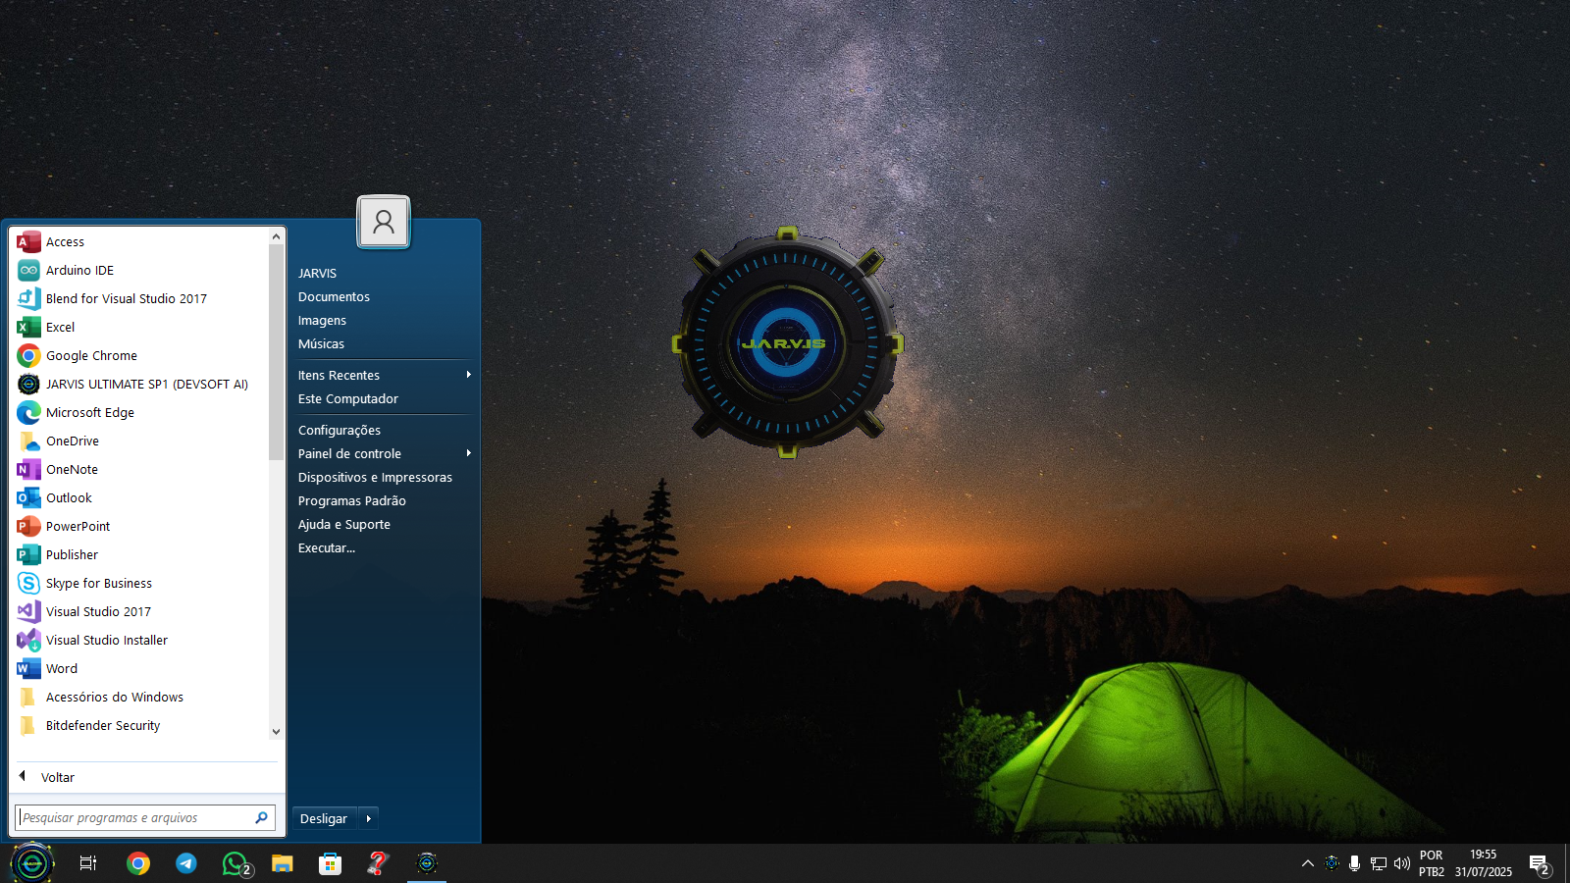This screenshot has width=1570, height=883.
Task: Click the Microsoft Store taskbar icon
Action: (331, 863)
